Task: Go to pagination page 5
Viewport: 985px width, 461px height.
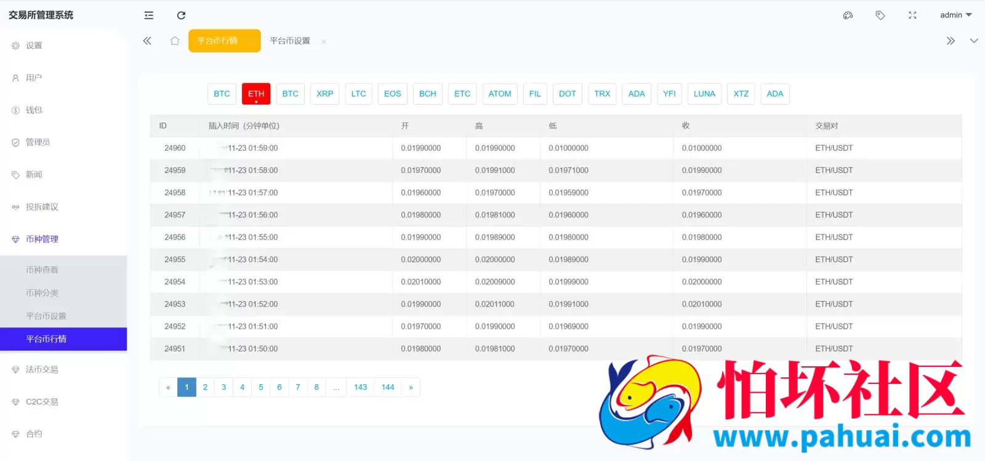Action: click(261, 387)
